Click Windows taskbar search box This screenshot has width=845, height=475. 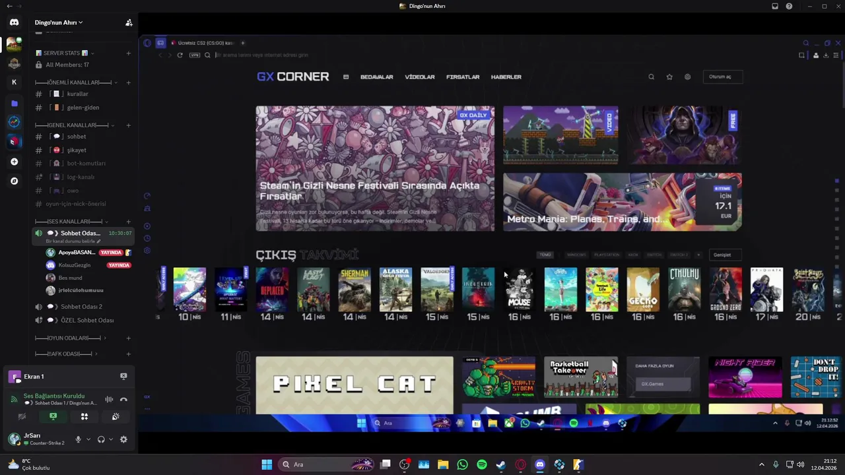[326, 464]
